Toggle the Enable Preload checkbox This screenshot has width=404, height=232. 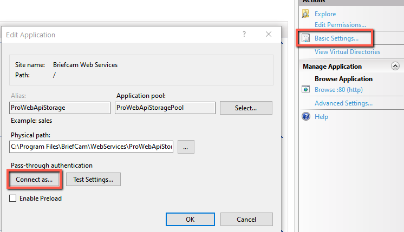pos(12,198)
